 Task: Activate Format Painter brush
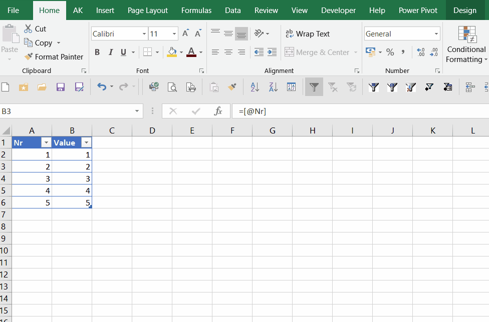[x=29, y=56]
